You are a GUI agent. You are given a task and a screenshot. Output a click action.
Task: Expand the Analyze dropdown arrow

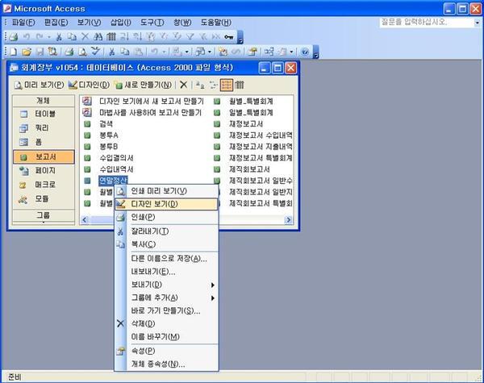[210, 52]
